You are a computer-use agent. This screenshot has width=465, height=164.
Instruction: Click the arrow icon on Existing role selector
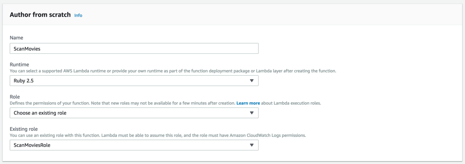[x=252, y=145]
